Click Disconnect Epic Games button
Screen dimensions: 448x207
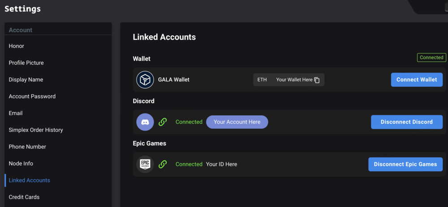(405, 164)
